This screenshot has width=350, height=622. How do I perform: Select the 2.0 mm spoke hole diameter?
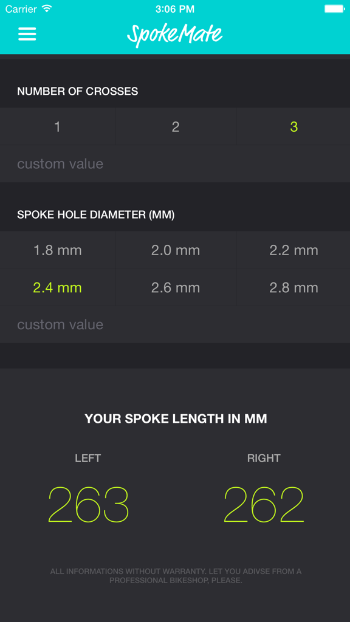(x=175, y=250)
